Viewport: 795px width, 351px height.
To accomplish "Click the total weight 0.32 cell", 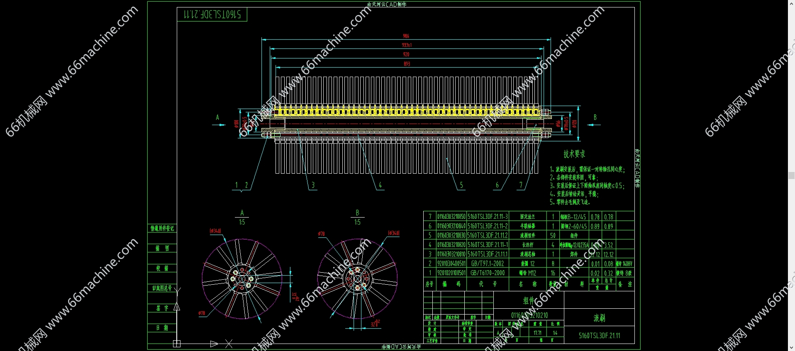I will 608,273.
